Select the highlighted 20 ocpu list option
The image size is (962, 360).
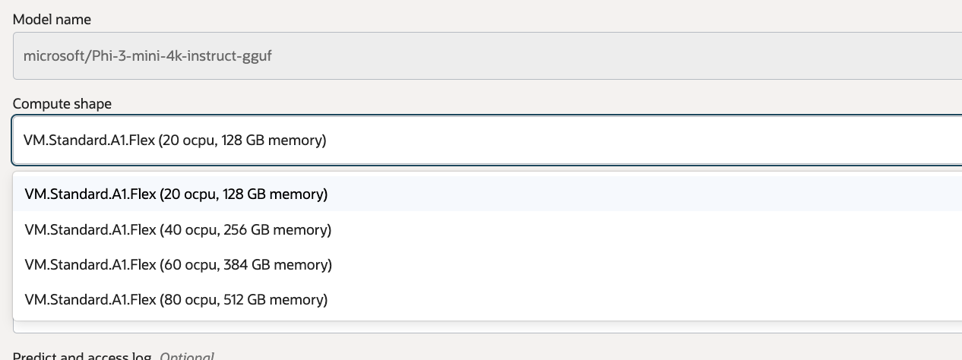tap(176, 194)
